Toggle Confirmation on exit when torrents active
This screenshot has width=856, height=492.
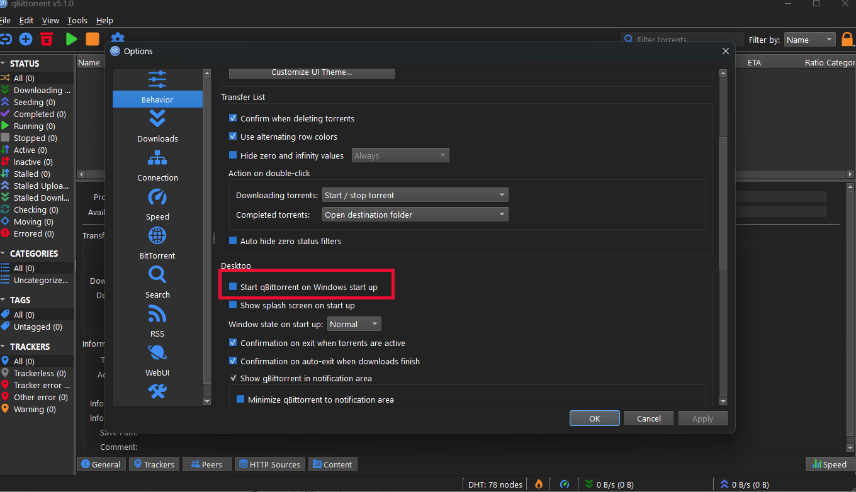point(233,343)
